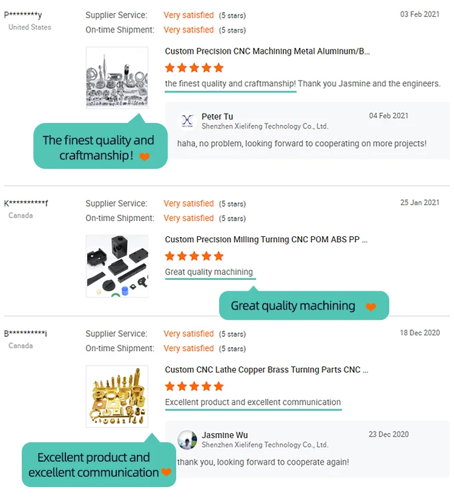454x498 pixels.
Task: Click five-star rating under POM ABS product
Action: (x=194, y=256)
